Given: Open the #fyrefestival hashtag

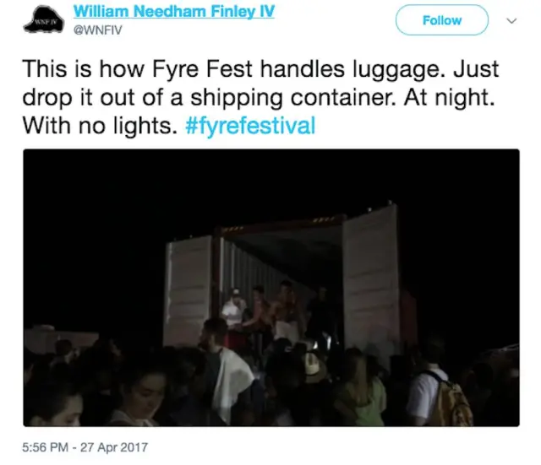Looking at the screenshot, I should 250,125.
